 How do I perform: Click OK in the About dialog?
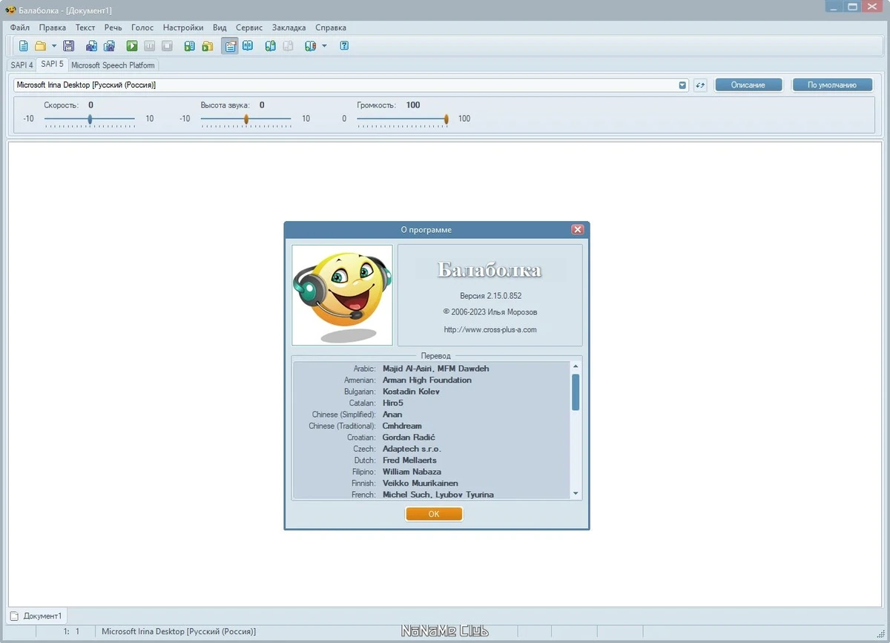[x=434, y=514]
